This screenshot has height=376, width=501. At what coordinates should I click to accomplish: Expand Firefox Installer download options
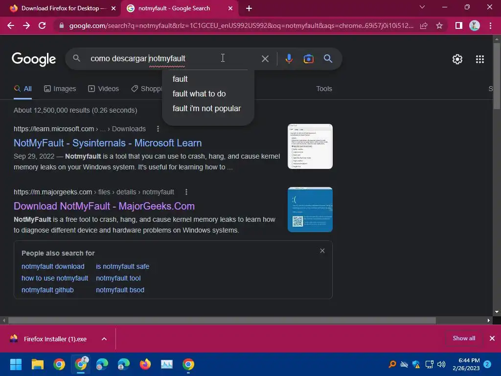pos(104,339)
